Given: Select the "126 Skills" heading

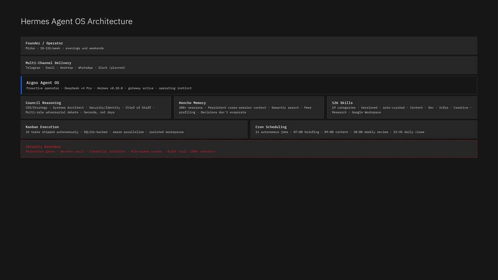Looking at the screenshot, I should click(342, 103).
